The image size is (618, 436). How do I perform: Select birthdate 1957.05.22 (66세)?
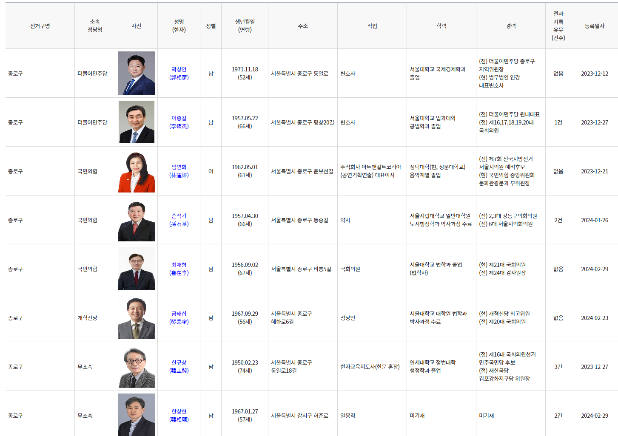coord(245,122)
